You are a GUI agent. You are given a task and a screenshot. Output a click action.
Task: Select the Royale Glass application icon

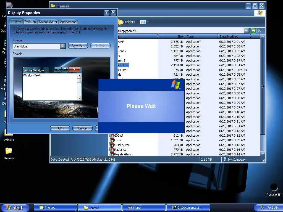112,154
